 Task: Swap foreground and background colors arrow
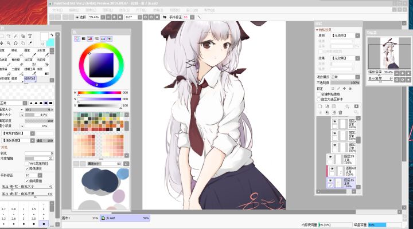52,35
